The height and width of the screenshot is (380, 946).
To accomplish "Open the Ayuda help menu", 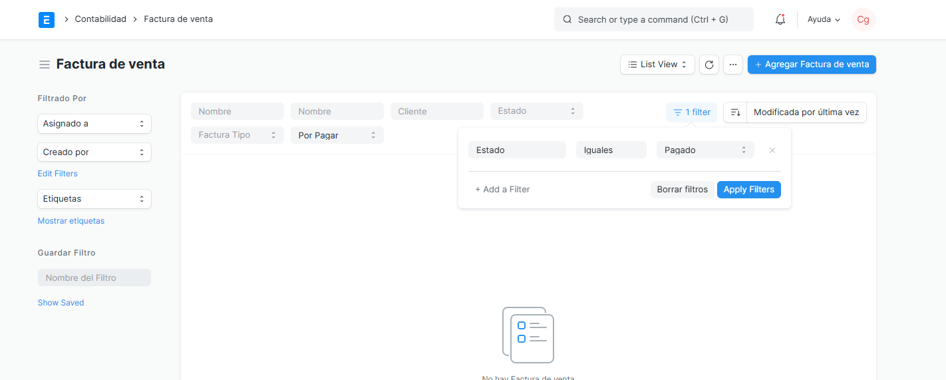I will click(x=824, y=20).
